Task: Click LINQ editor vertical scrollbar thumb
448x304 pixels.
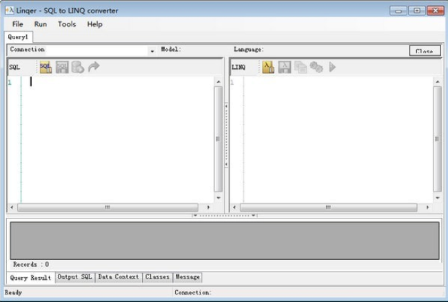Action: coord(437,139)
